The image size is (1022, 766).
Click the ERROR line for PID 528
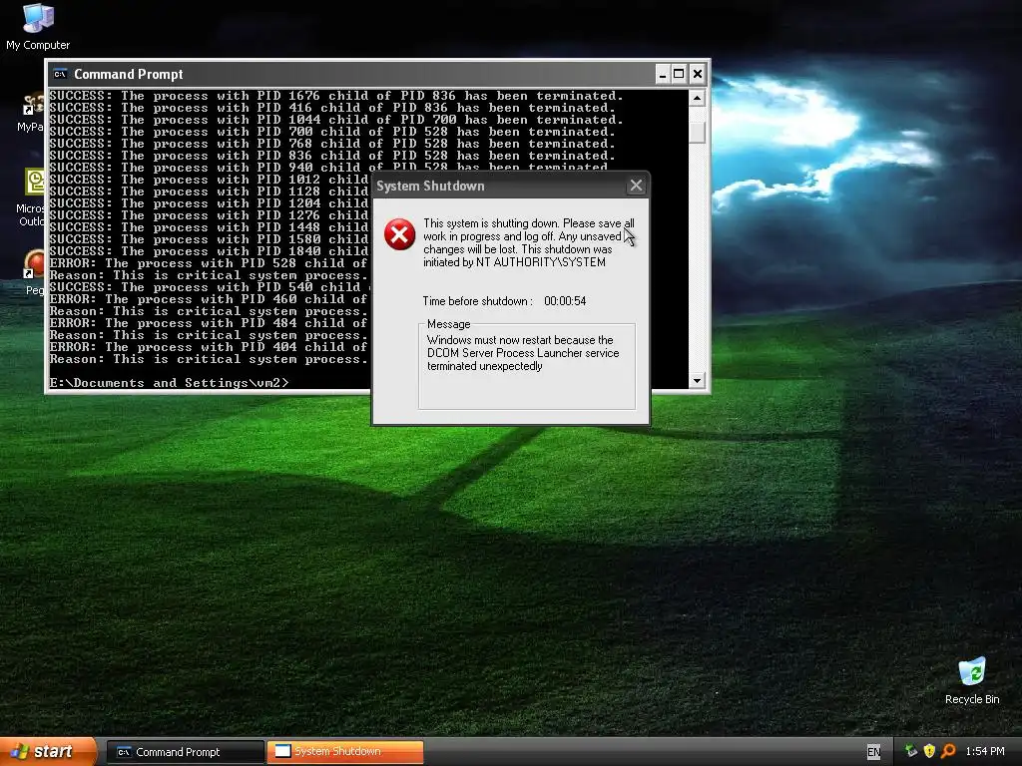click(209, 263)
